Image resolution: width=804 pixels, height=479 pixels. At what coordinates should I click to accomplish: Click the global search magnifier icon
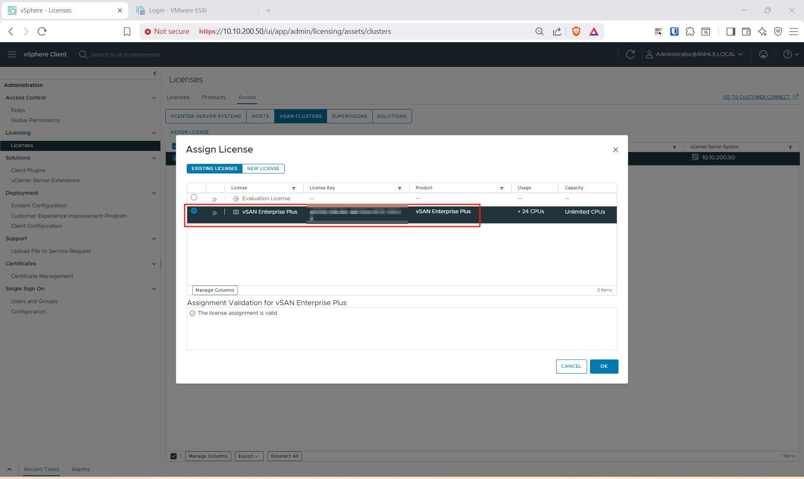[x=83, y=54]
